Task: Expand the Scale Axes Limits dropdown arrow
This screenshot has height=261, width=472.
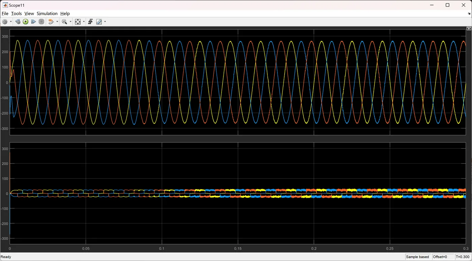Action: click(x=84, y=22)
